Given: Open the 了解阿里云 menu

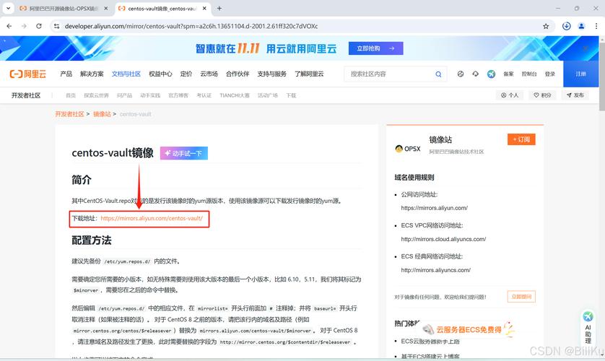Looking at the screenshot, I should (309, 74).
